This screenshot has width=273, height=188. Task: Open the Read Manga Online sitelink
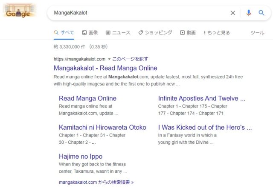click(x=87, y=98)
